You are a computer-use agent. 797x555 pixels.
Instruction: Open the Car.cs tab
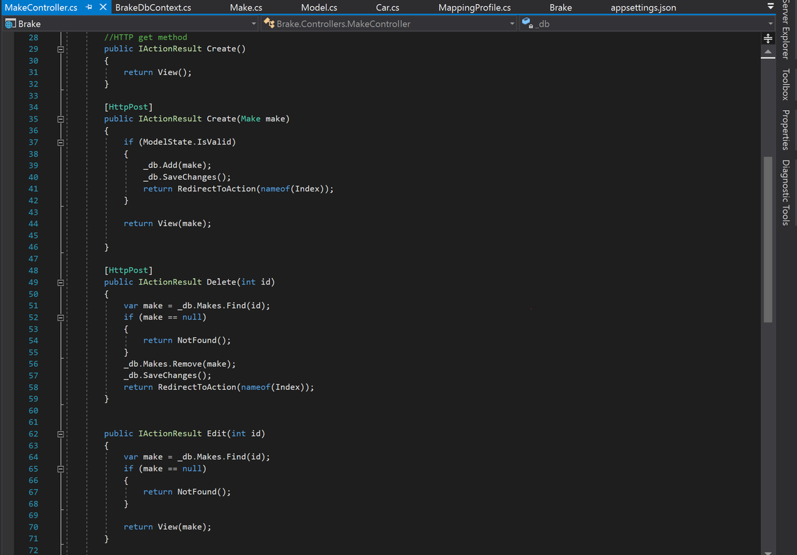[387, 7]
